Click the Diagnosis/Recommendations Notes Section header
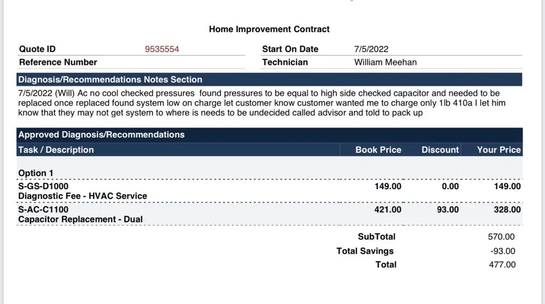Image resolution: width=545 pixels, height=304 pixels. [x=110, y=79]
